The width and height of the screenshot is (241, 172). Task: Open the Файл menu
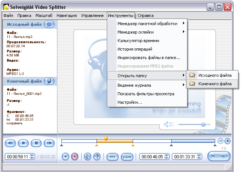coord(8,16)
